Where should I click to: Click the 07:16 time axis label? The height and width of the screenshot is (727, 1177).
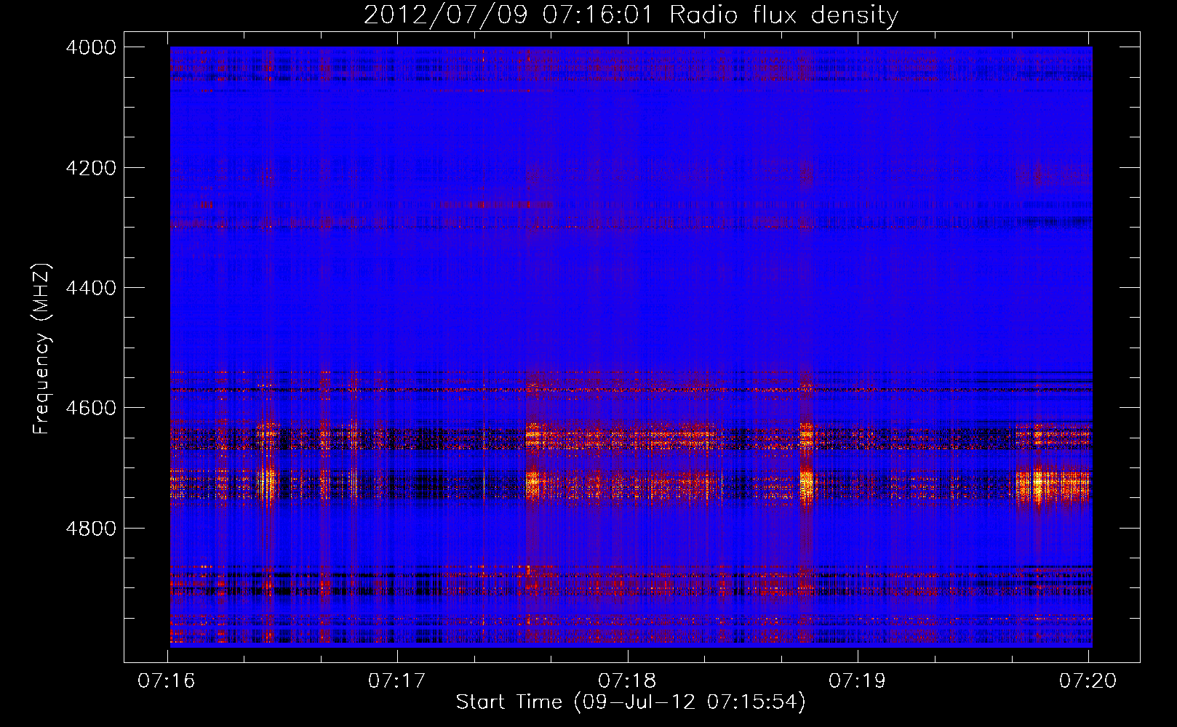pyautogui.click(x=167, y=681)
